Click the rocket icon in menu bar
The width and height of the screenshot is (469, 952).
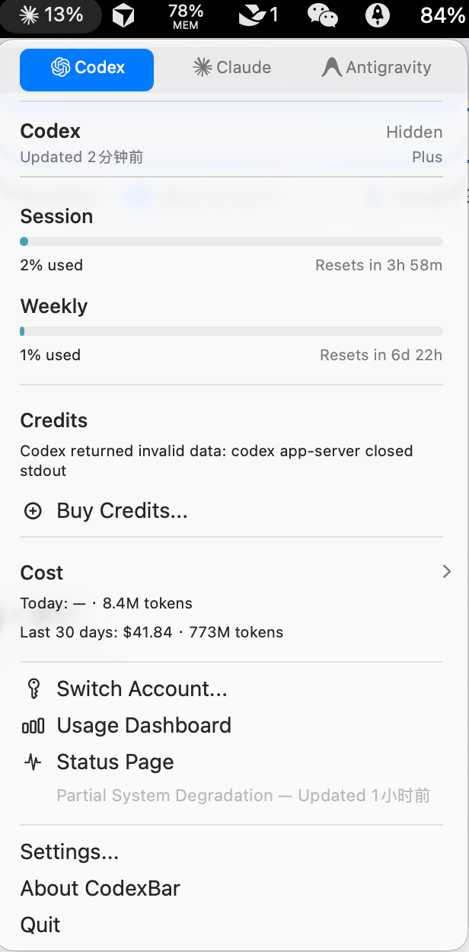click(378, 15)
